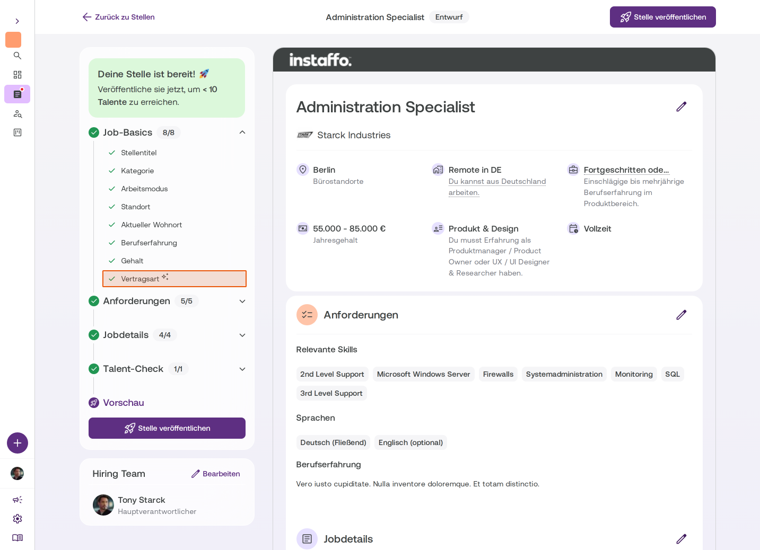Viewport: 760px width, 550px height.
Task: Click the Vollzeit calendar icon
Action: pyautogui.click(x=573, y=228)
